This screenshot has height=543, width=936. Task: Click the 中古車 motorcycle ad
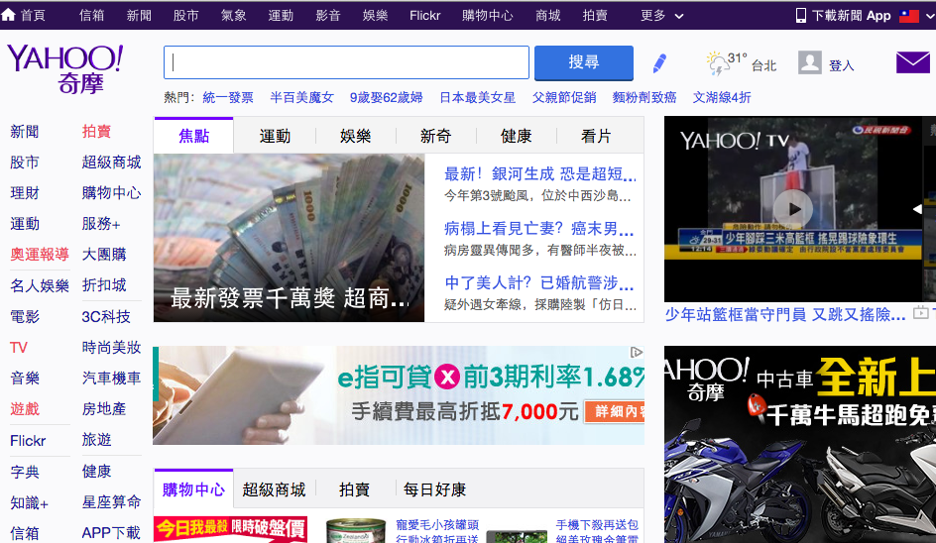click(x=800, y=445)
